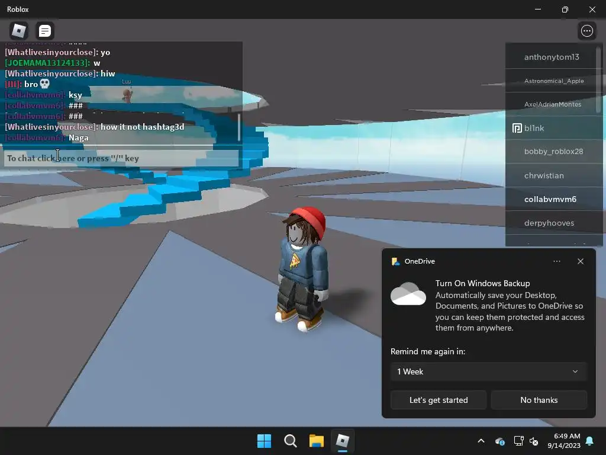Click the chat input field
Screen dimensions: 606x455
pyautogui.click(x=121, y=158)
